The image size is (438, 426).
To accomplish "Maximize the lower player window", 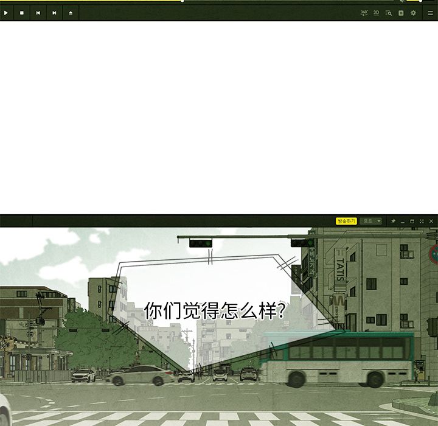I will 412,221.
